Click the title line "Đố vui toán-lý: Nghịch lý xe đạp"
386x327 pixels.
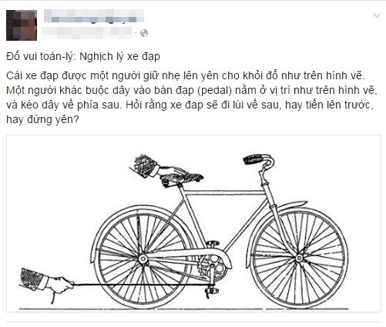(83, 56)
